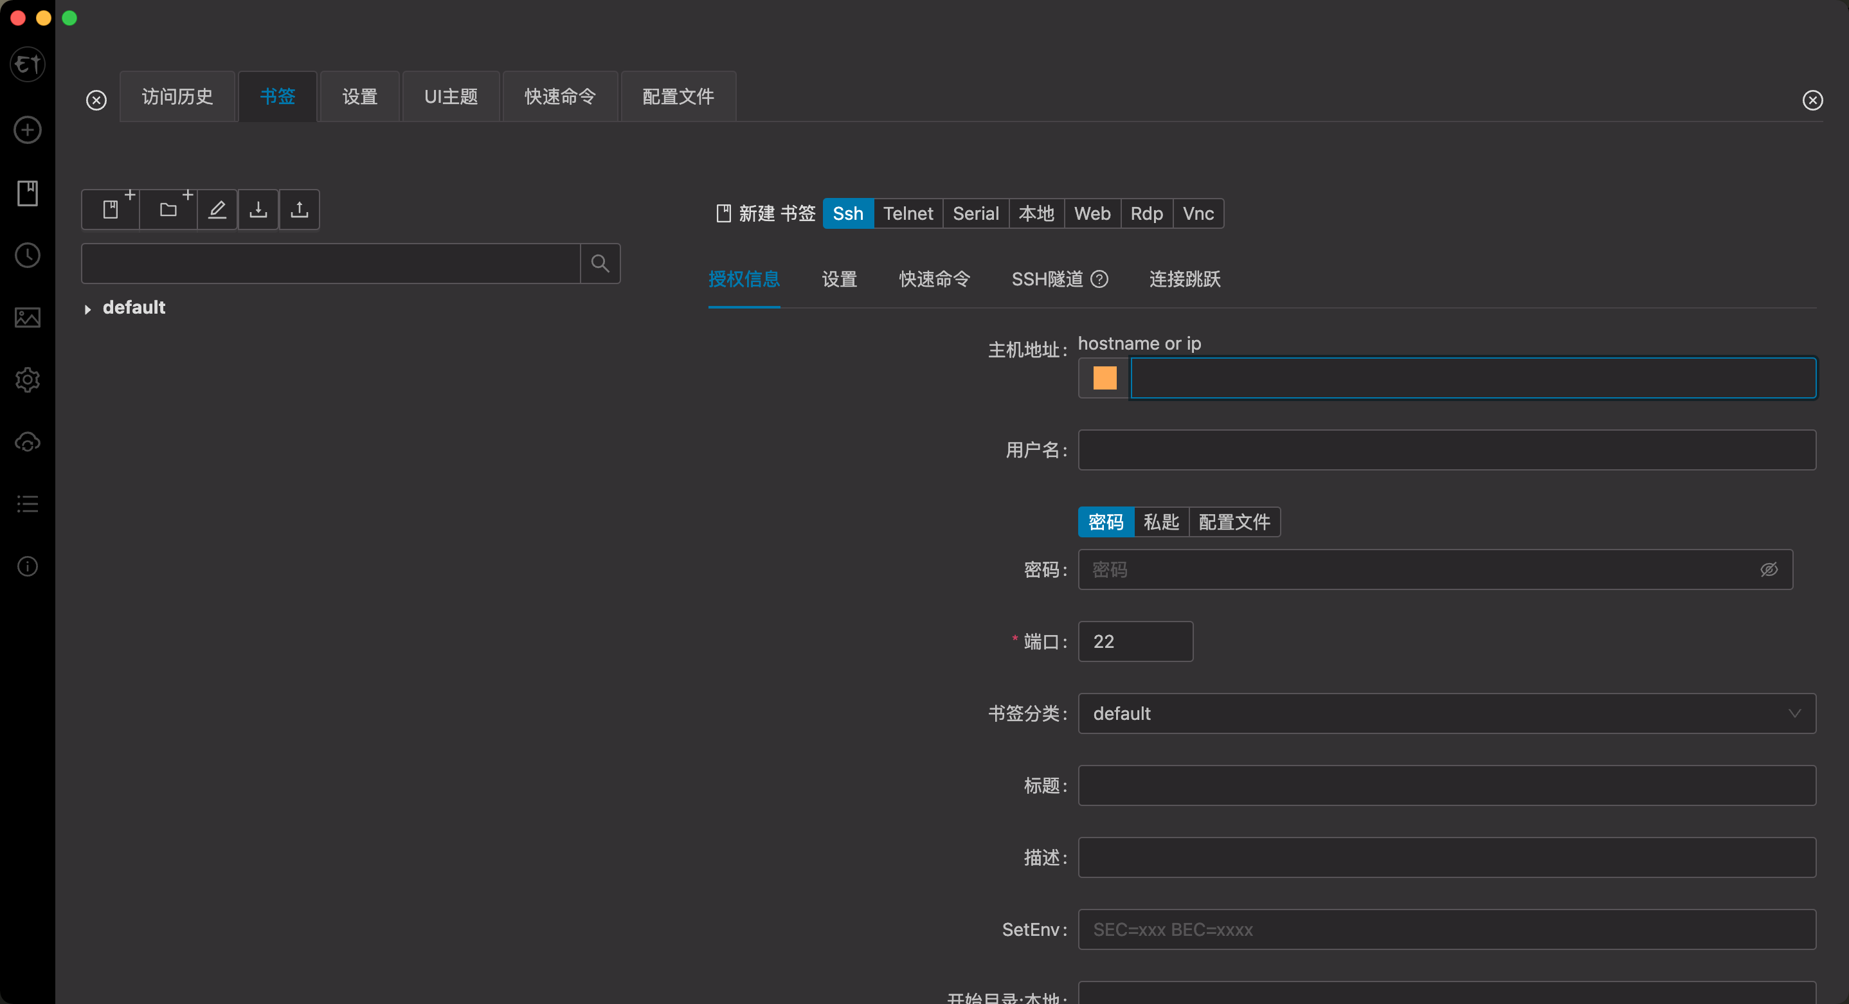The height and width of the screenshot is (1004, 1849).
Task: Switch to the UI主题 tab
Action: pos(451,96)
